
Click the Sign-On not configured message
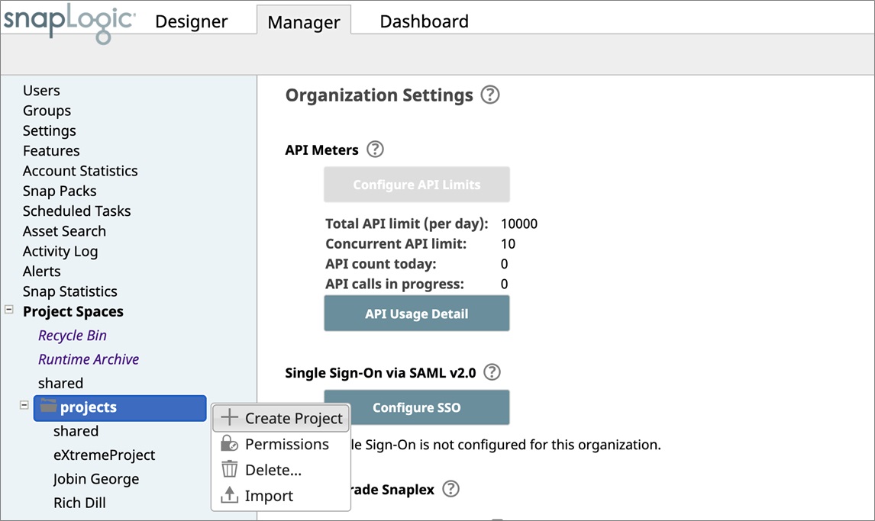pos(506,445)
